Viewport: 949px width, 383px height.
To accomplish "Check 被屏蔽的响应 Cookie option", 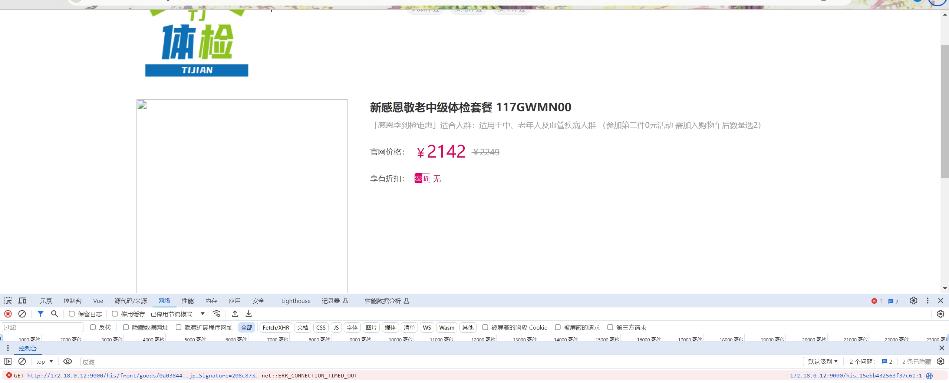I will [485, 327].
